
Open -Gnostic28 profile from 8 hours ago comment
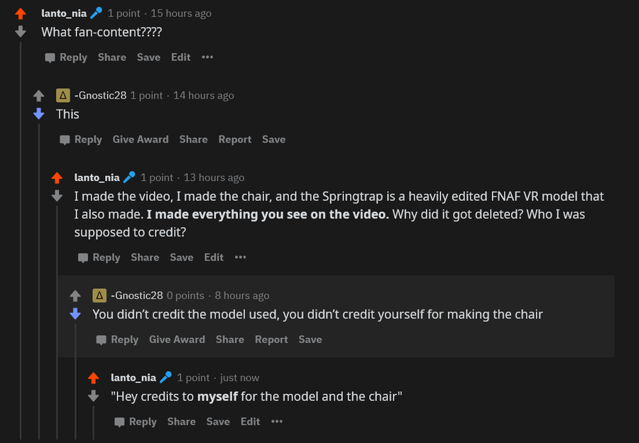pyautogui.click(x=137, y=295)
